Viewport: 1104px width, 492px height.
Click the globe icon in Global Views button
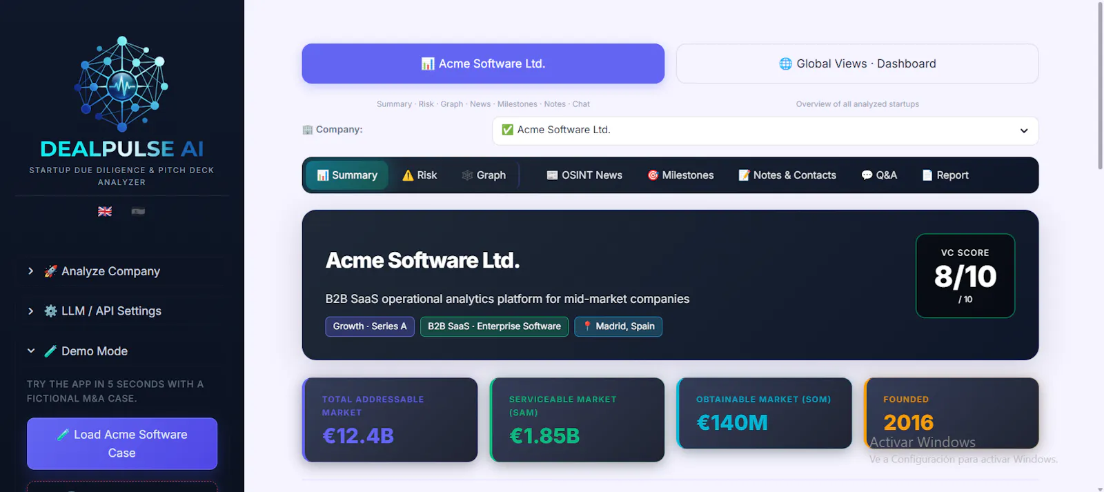coord(785,63)
